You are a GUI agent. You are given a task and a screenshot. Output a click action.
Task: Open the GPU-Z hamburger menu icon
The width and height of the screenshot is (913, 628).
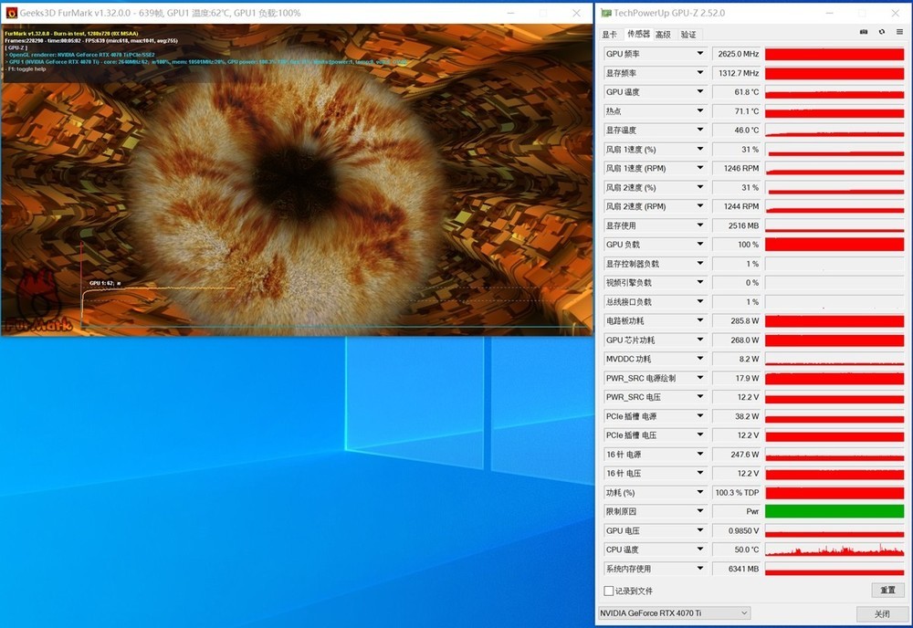899,32
